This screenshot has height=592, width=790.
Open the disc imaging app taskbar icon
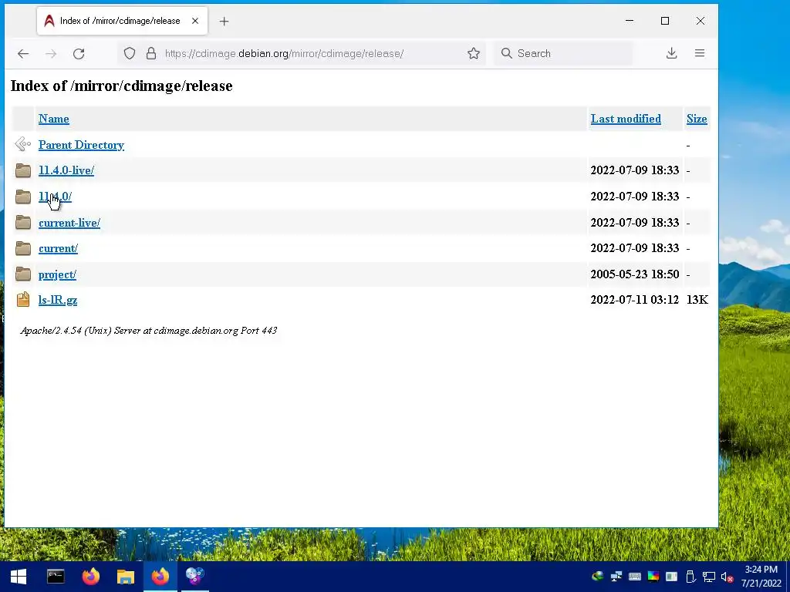coord(195,577)
